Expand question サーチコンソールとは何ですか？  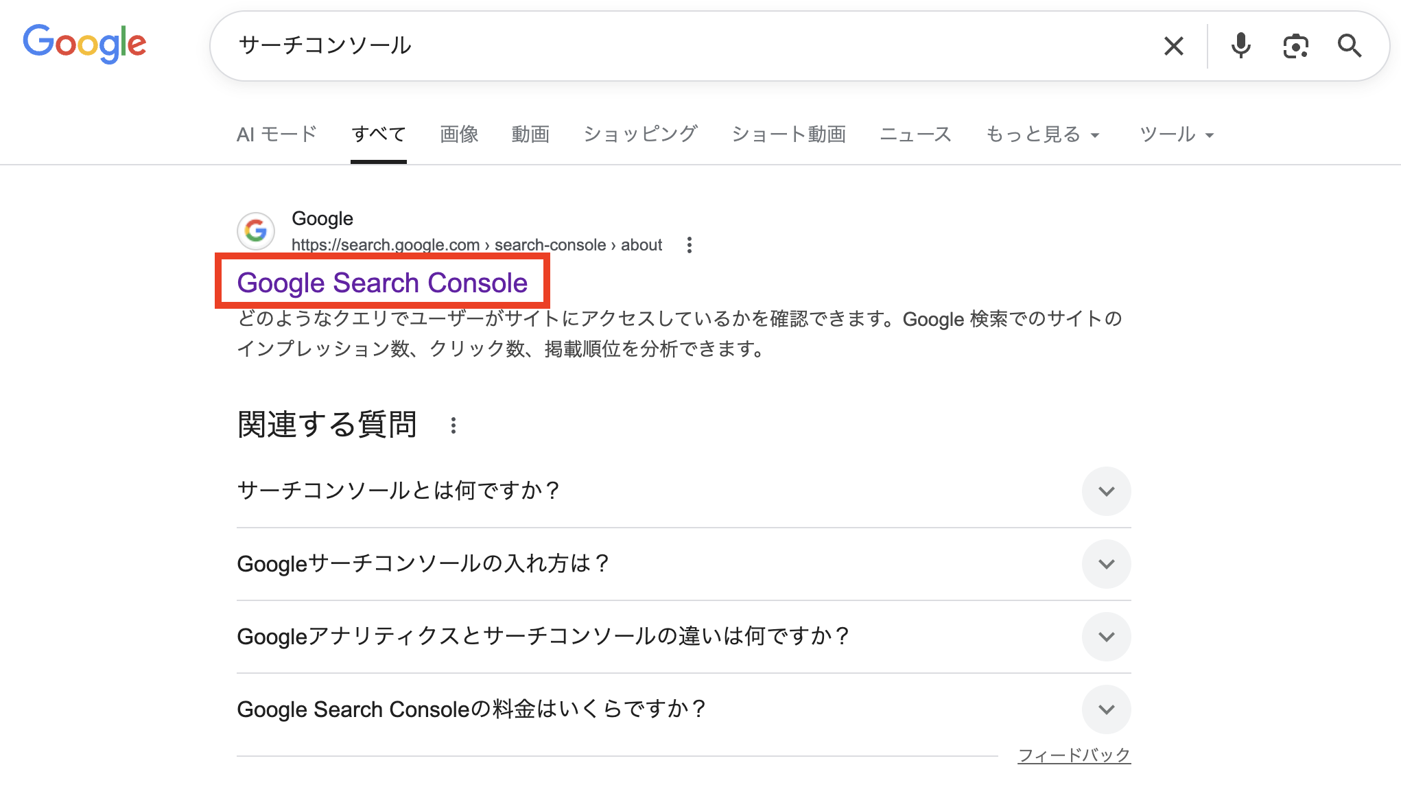(x=1106, y=491)
